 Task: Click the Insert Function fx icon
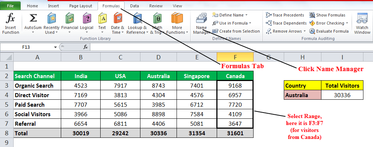[10, 18]
